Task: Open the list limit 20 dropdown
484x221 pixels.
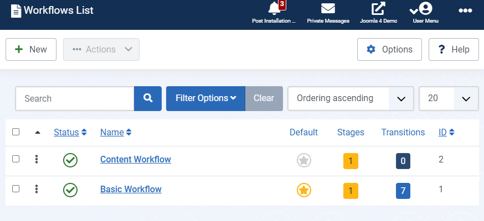Action: coord(449,98)
